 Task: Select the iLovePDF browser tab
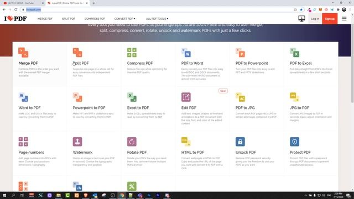coord(67,3)
